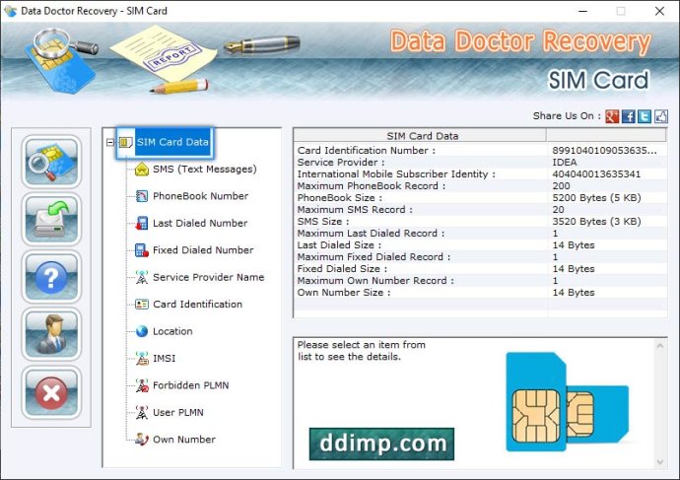
Task: Click the details panel scroll up arrow
Action: pos(660,346)
